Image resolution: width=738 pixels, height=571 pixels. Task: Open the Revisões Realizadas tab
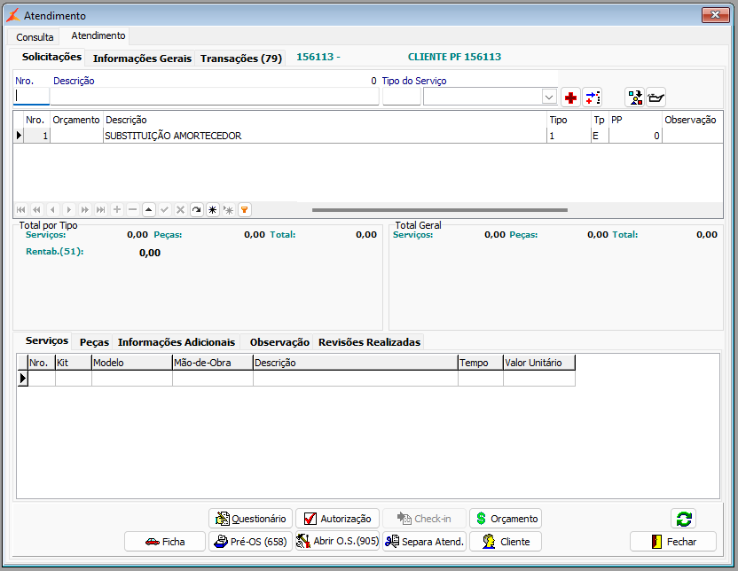pyautogui.click(x=370, y=342)
